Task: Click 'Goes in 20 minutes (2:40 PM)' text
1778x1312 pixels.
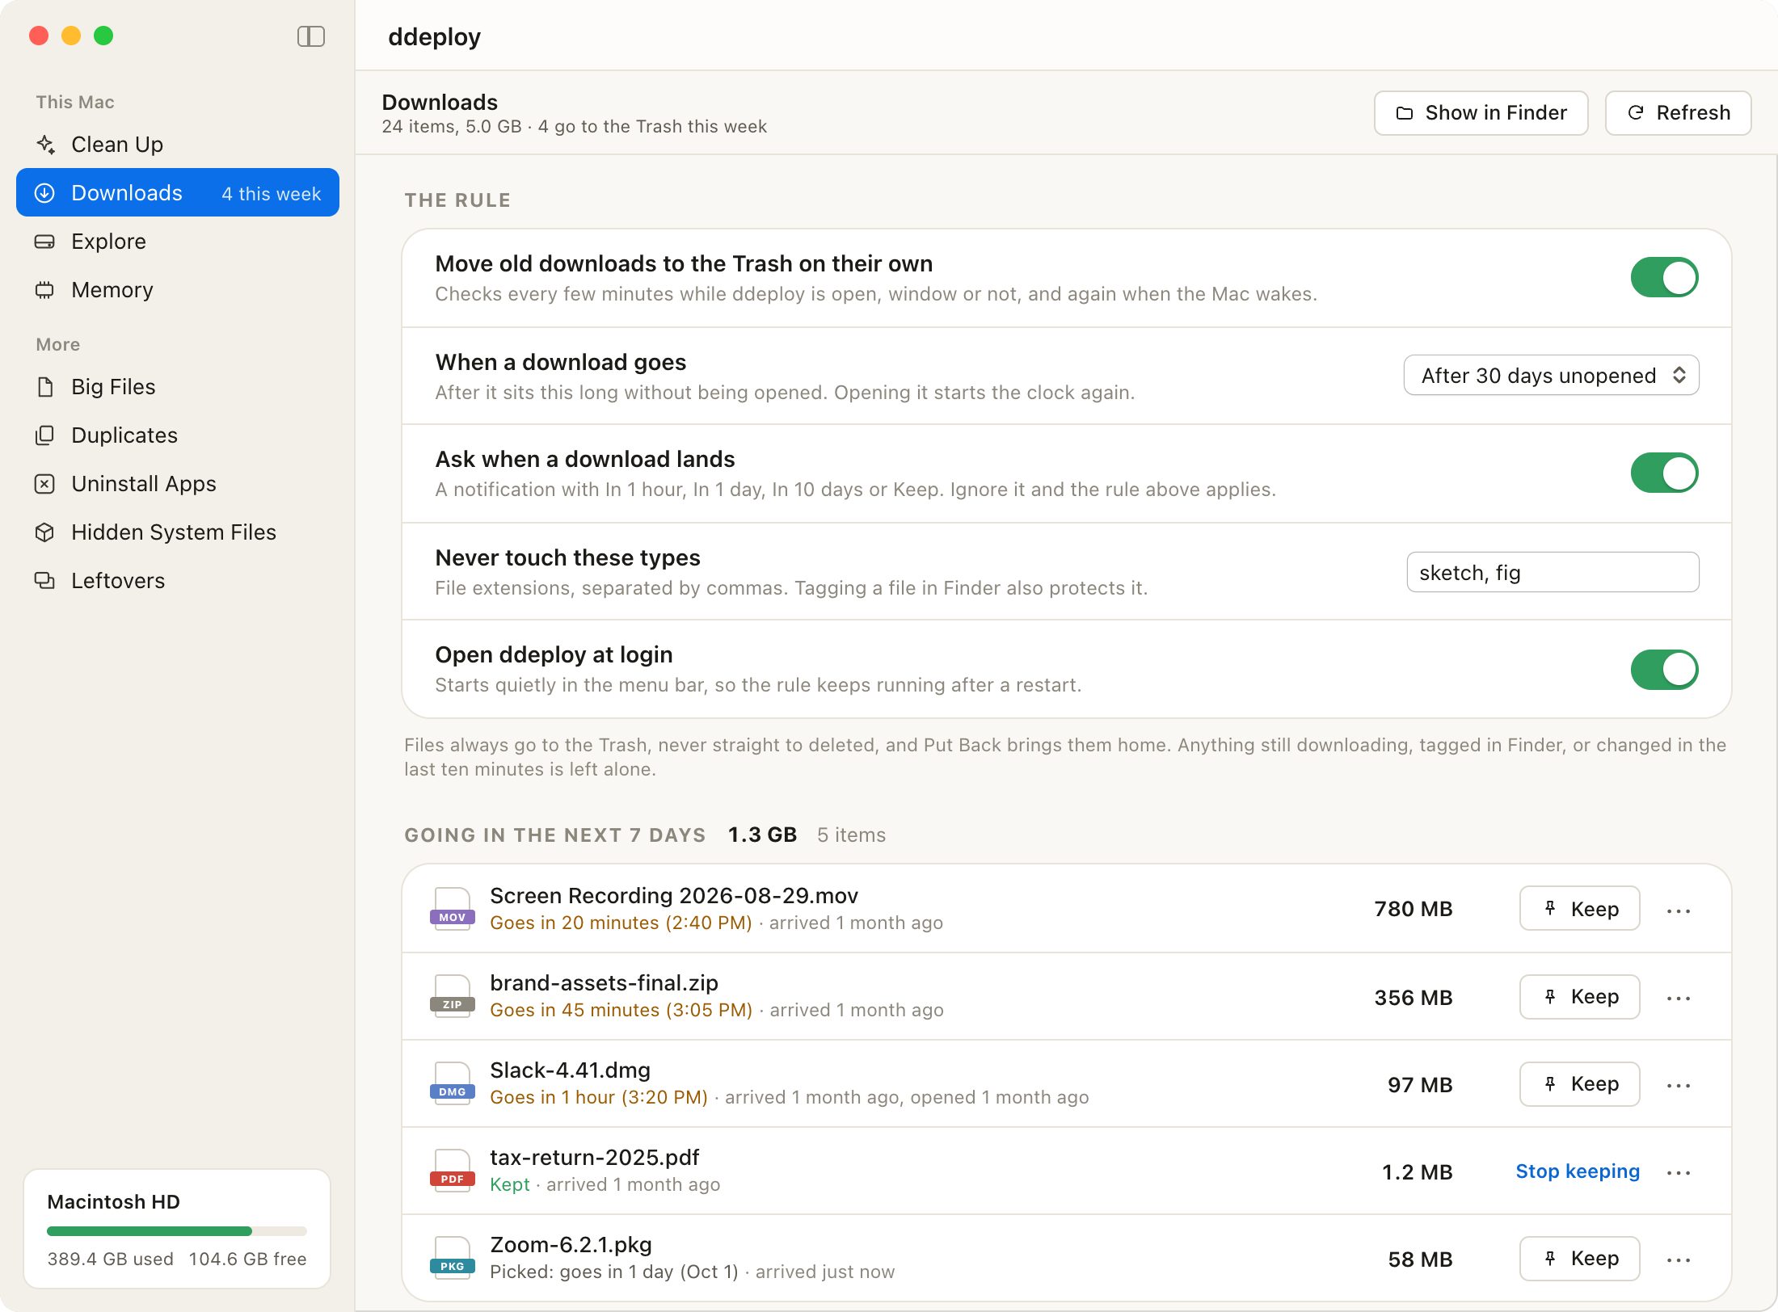Action: (621, 923)
